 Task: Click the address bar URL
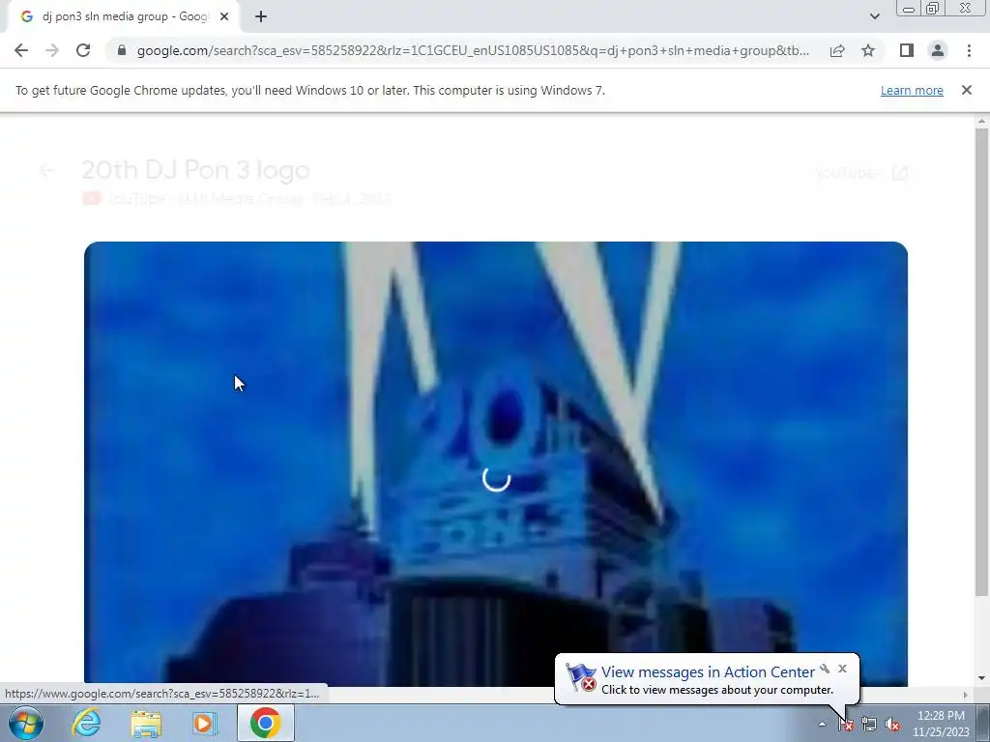point(473,50)
